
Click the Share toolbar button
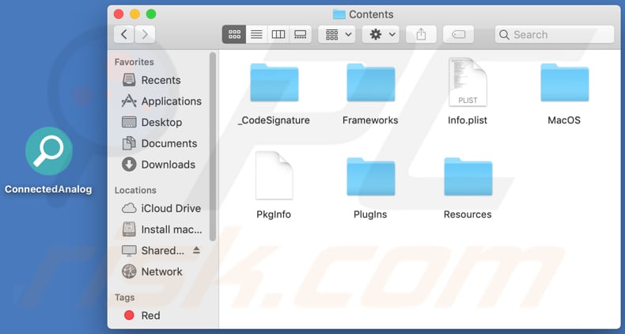(x=421, y=34)
